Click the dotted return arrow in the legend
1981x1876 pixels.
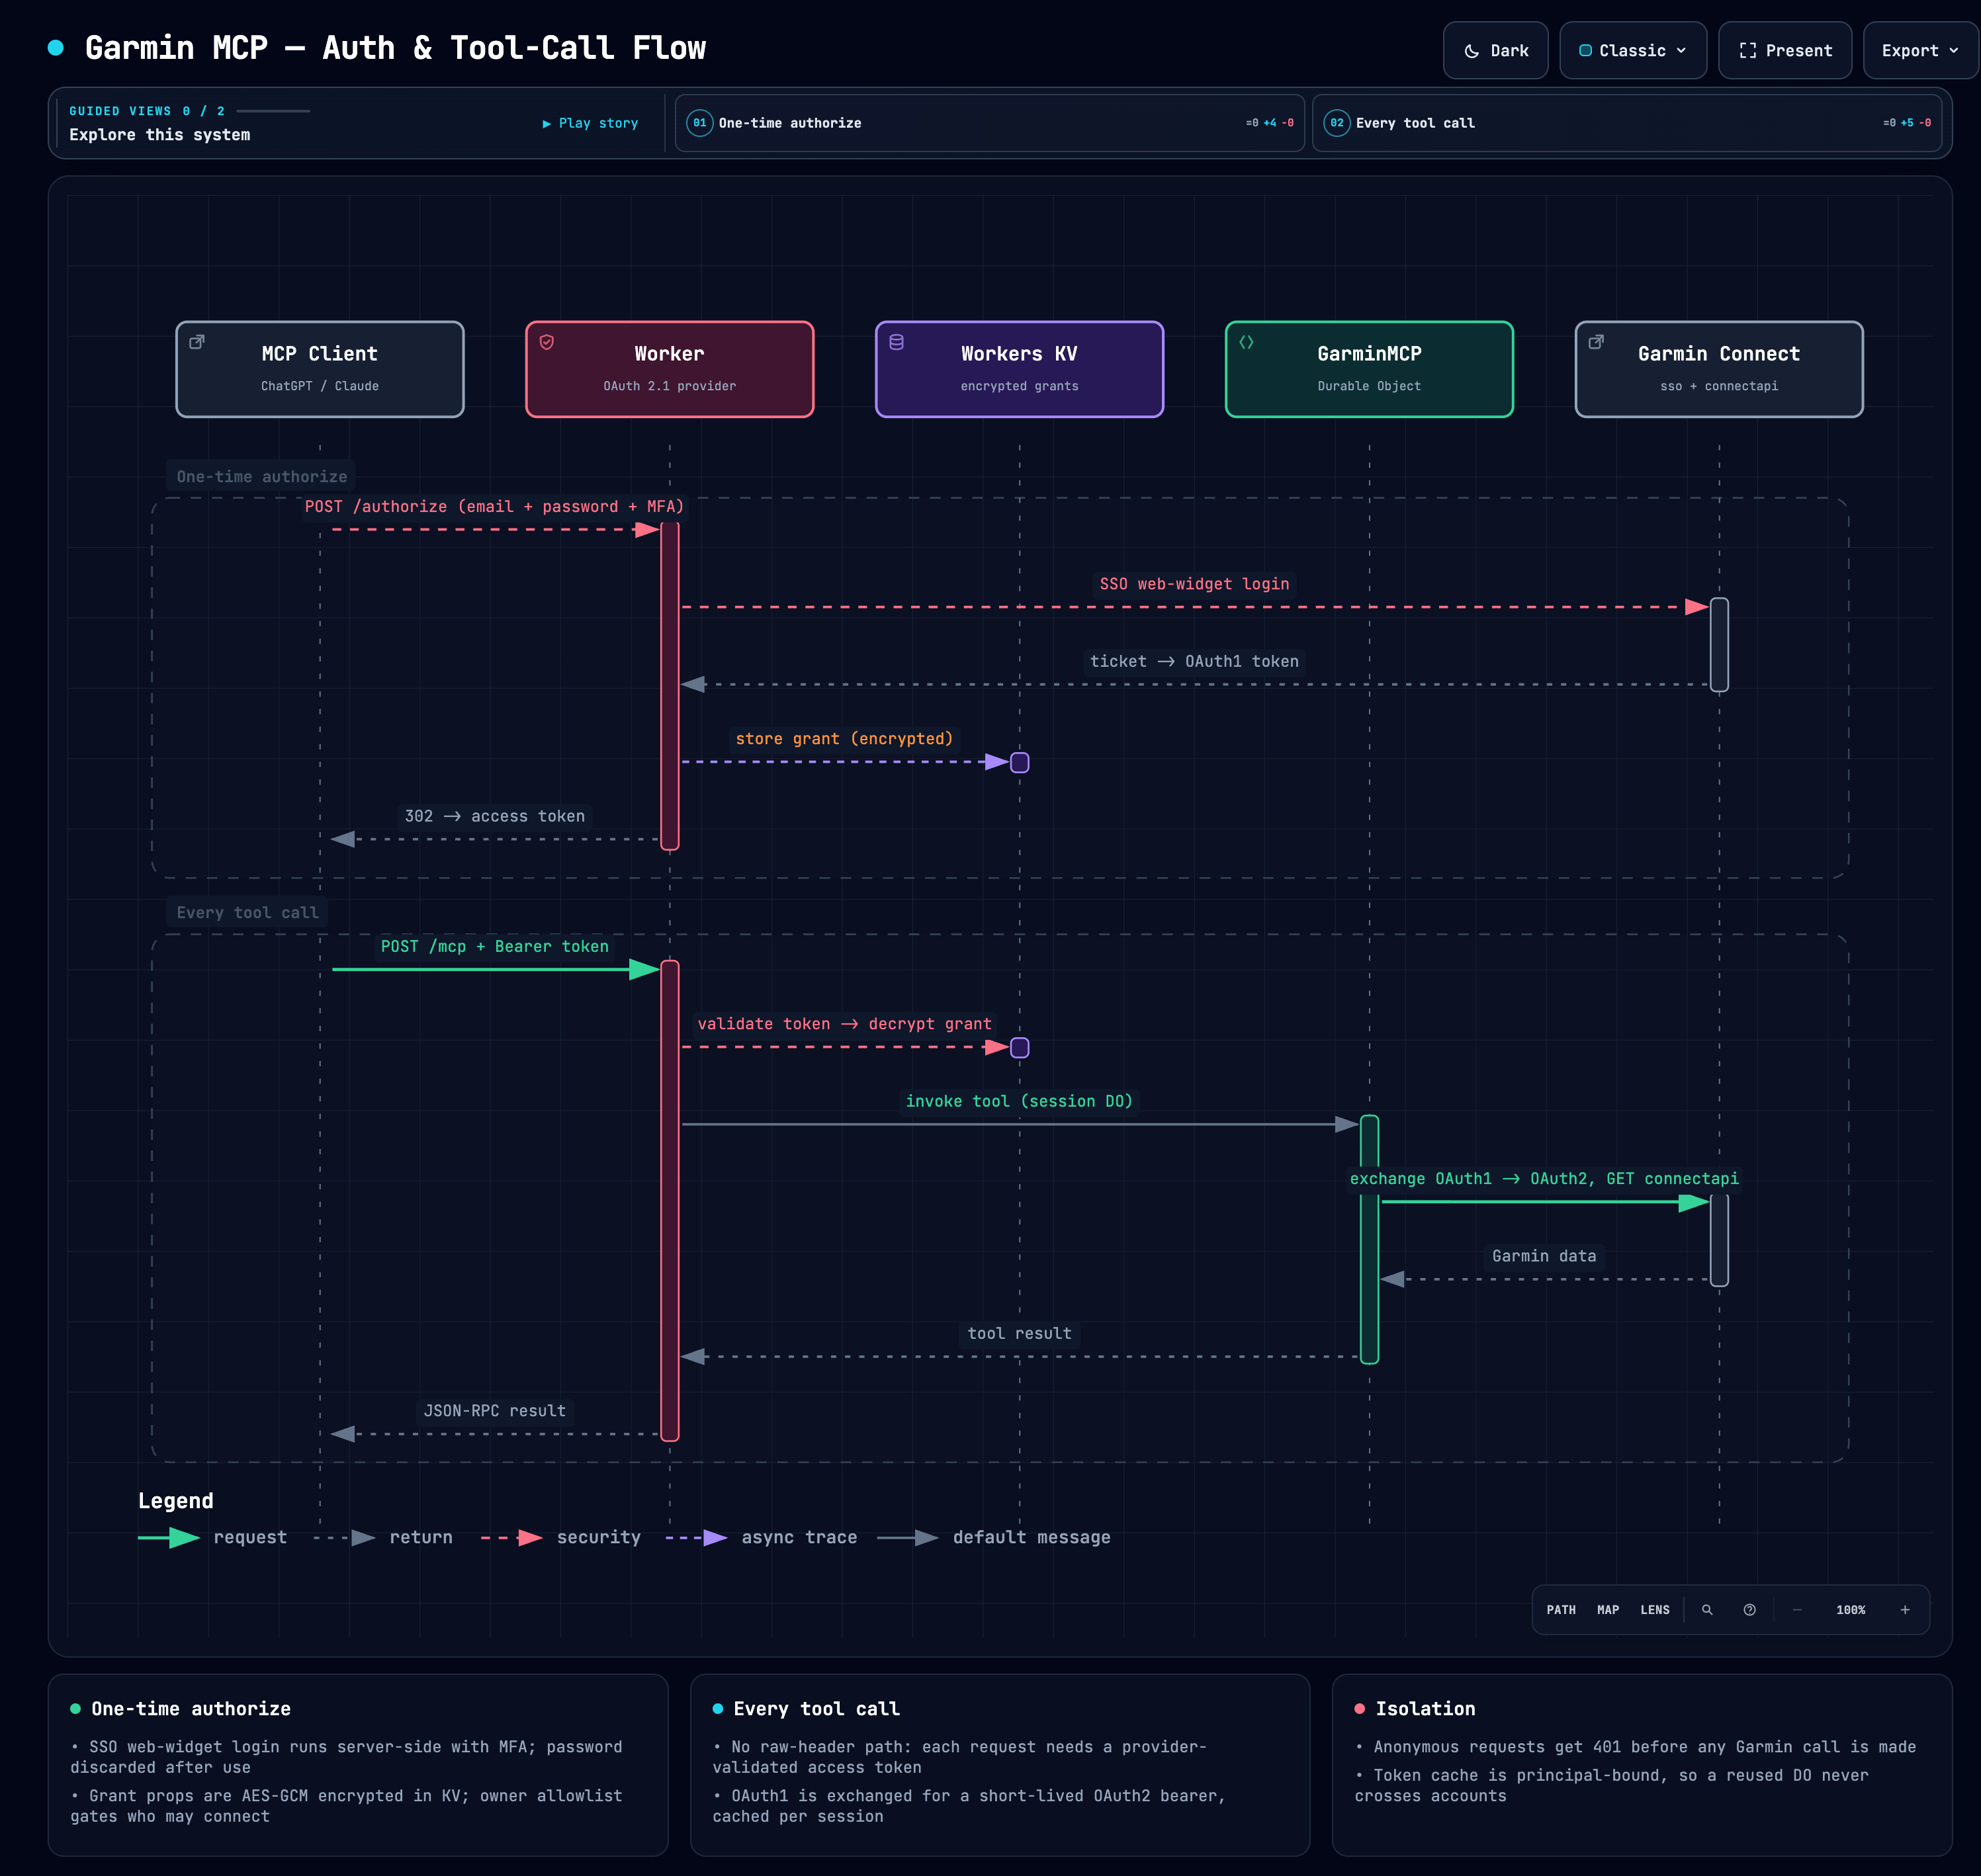point(345,1538)
